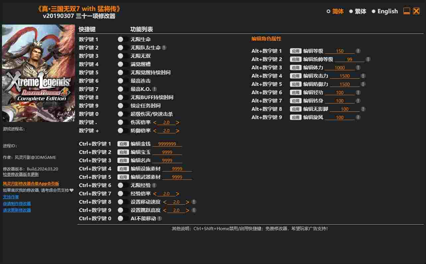Open 支持作者 link
Viewport: 426px width, 264px height.
(x=11, y=197)
